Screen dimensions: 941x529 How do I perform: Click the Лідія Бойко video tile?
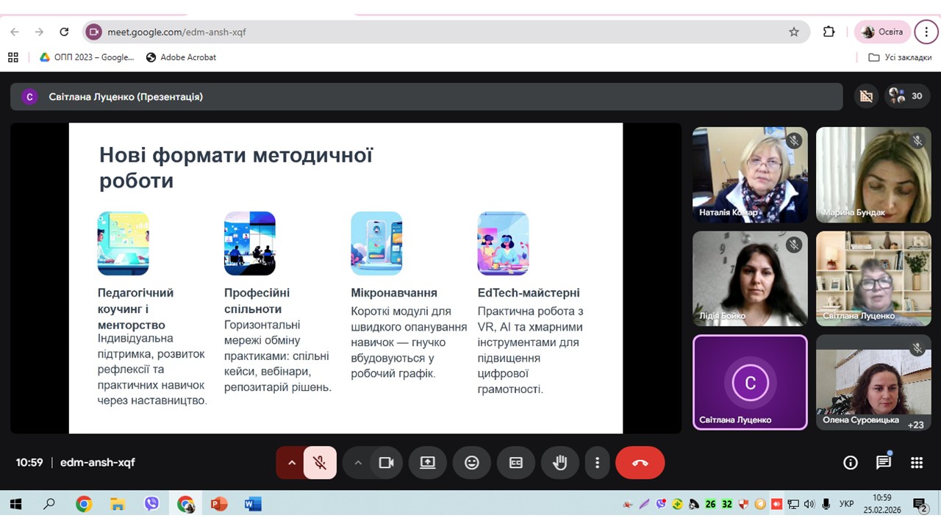click(750, 278)
